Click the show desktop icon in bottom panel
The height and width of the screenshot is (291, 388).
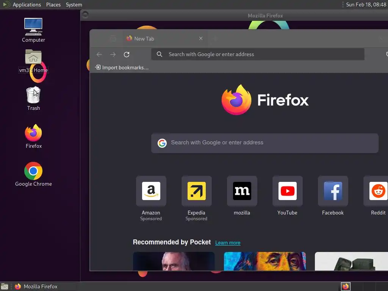(5, 286)
